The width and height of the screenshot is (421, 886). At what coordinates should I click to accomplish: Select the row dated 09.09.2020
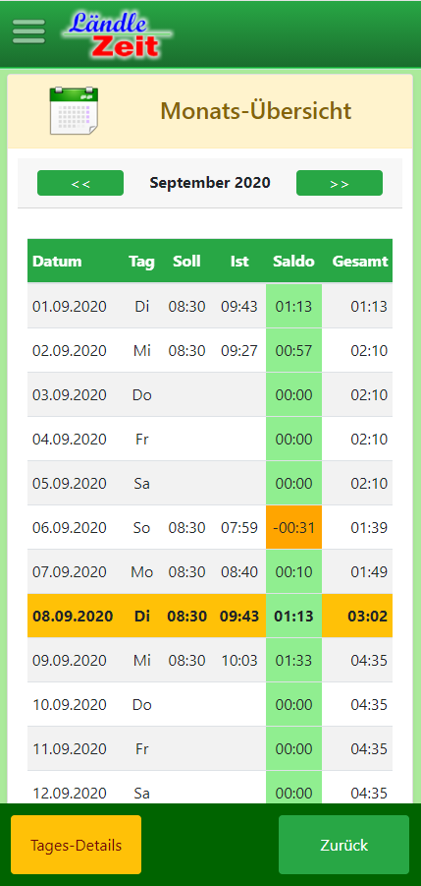210,660
